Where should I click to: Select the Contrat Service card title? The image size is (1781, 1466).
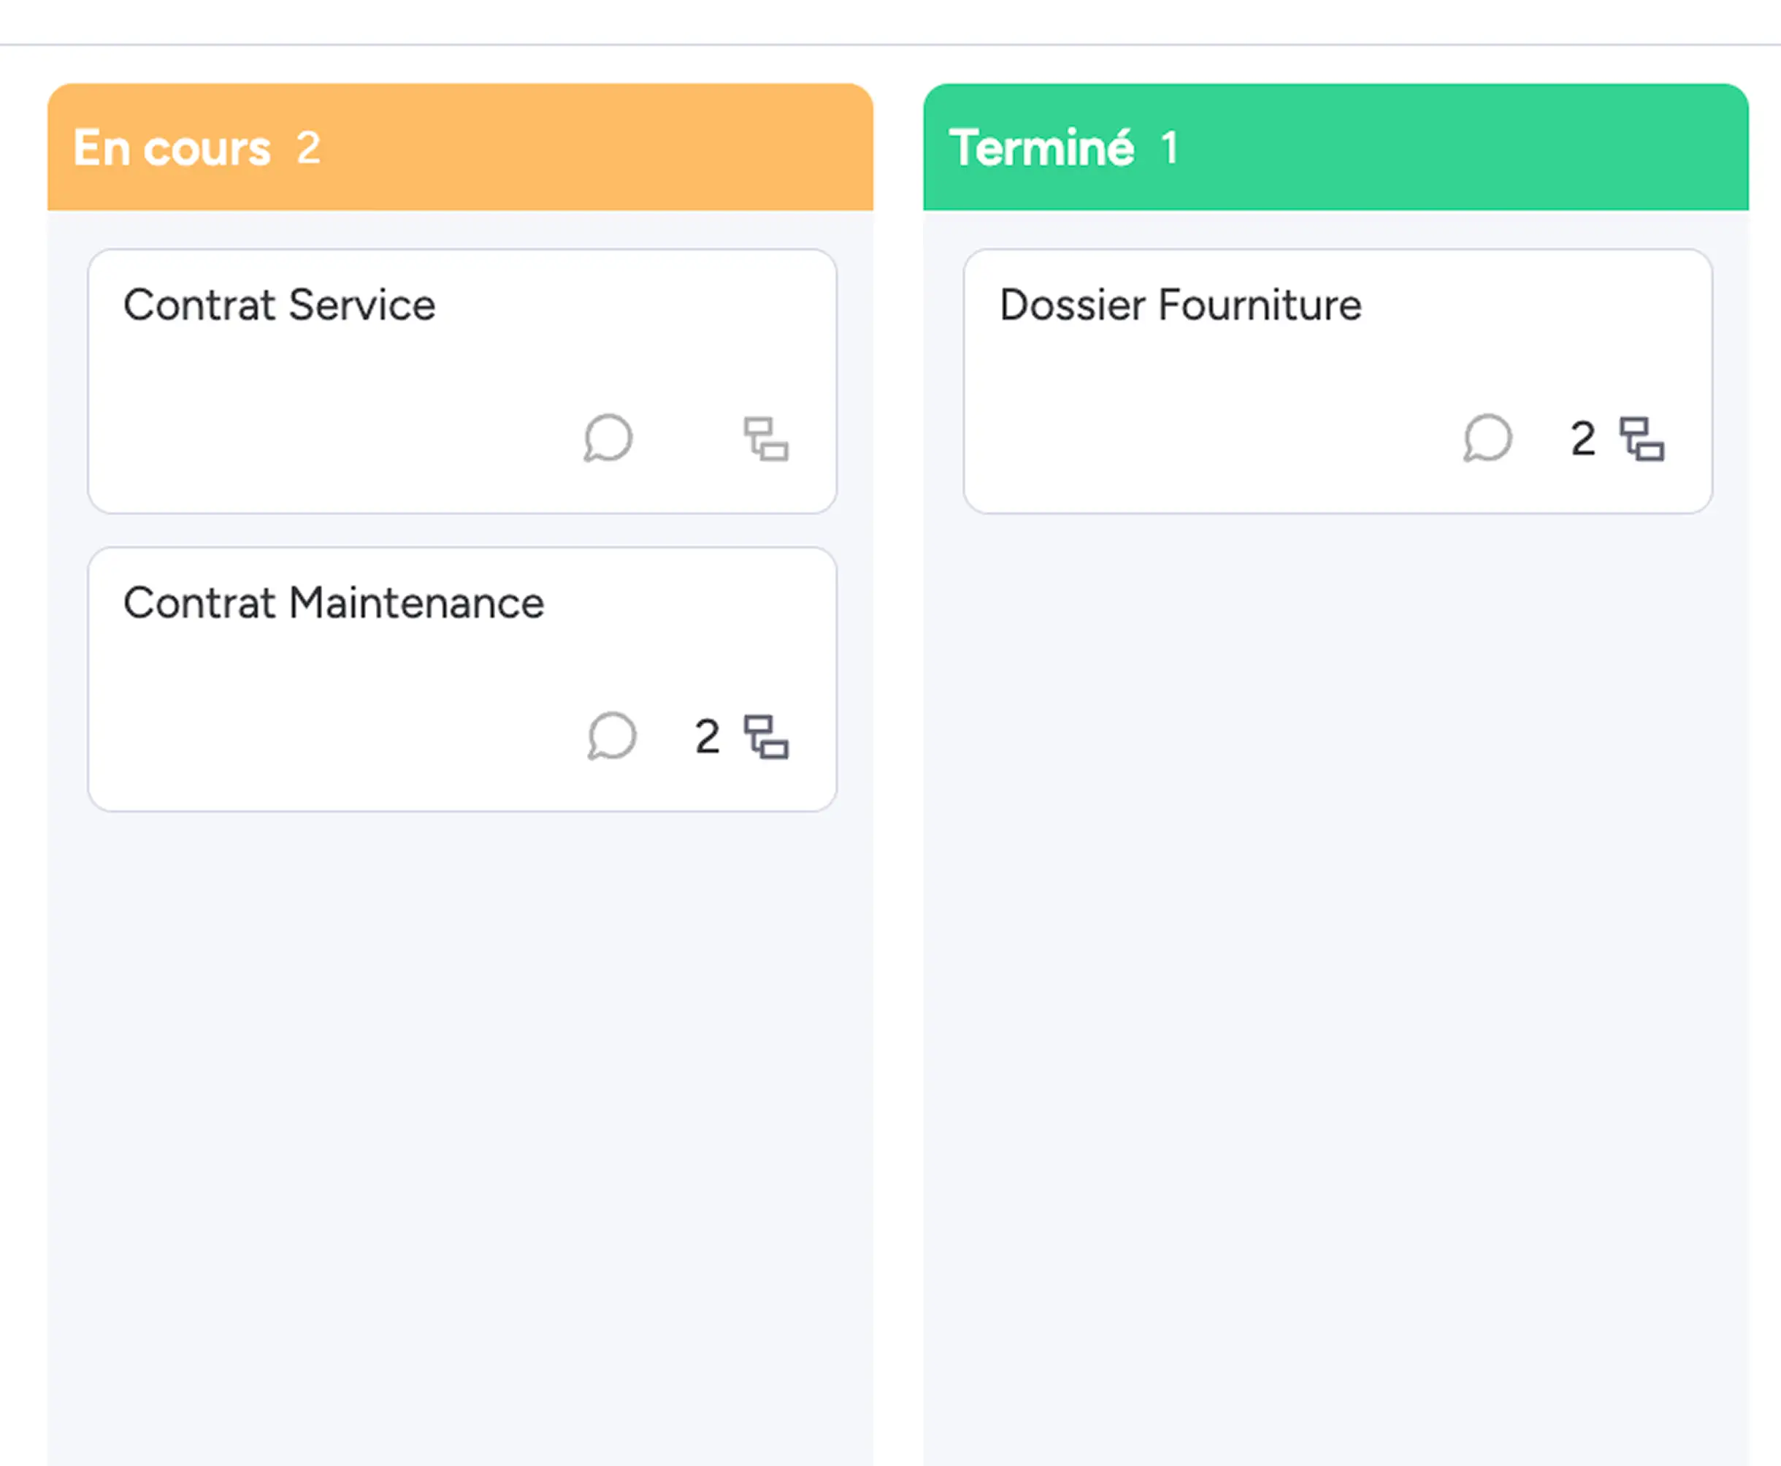coord(280,305)
